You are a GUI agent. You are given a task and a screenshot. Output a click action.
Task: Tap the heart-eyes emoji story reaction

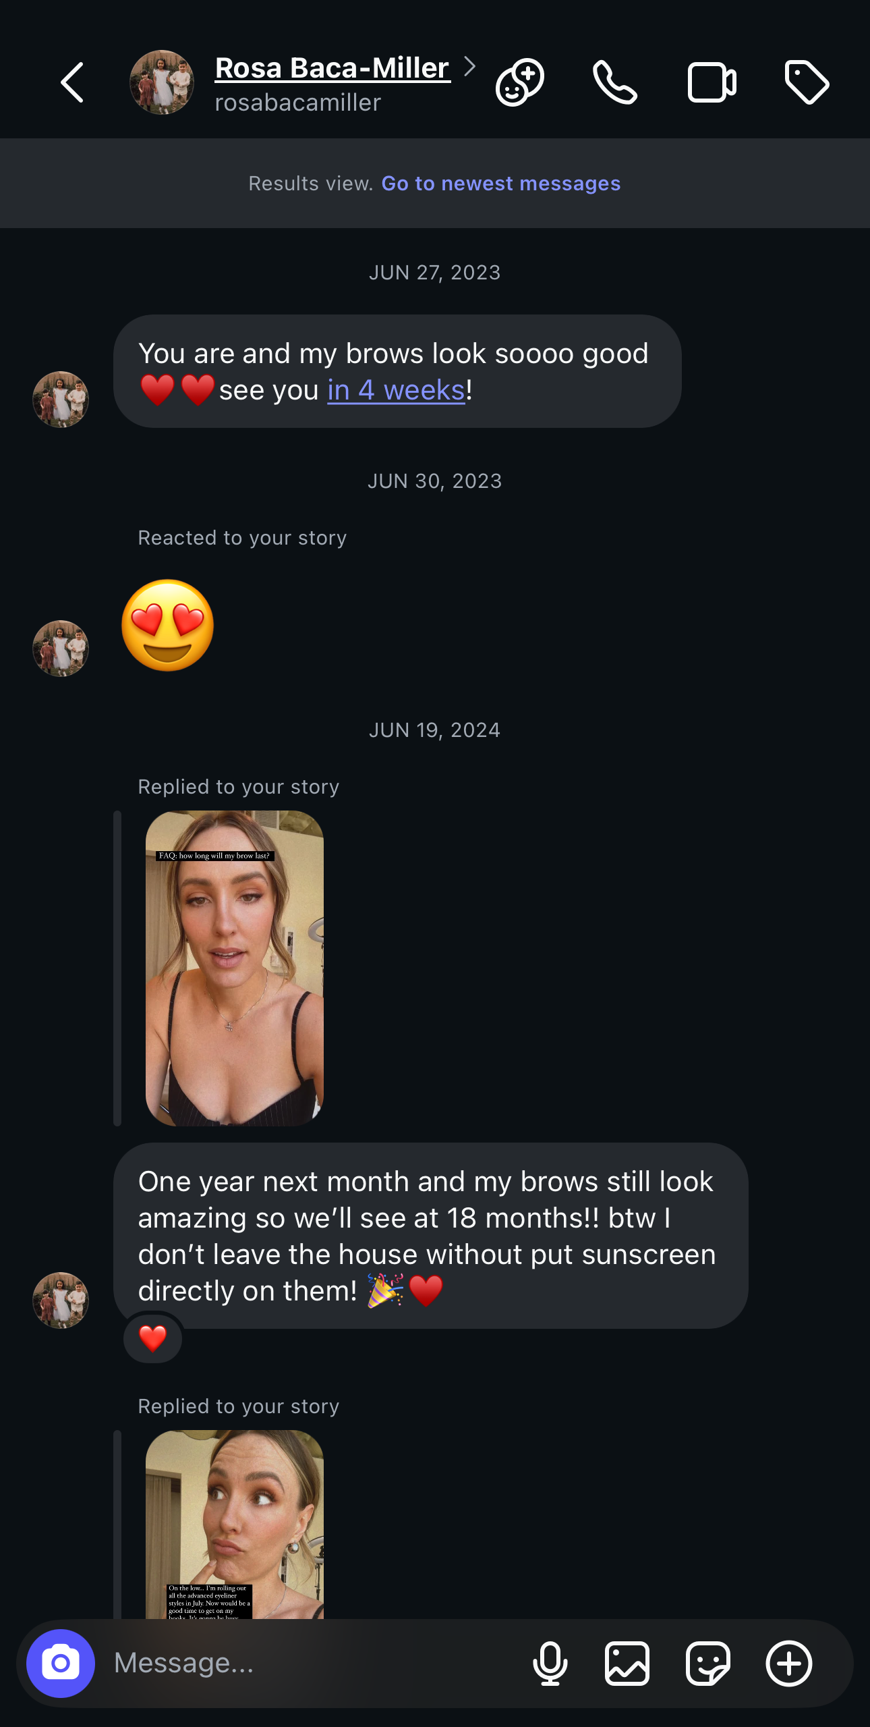(x=168, y=625)
